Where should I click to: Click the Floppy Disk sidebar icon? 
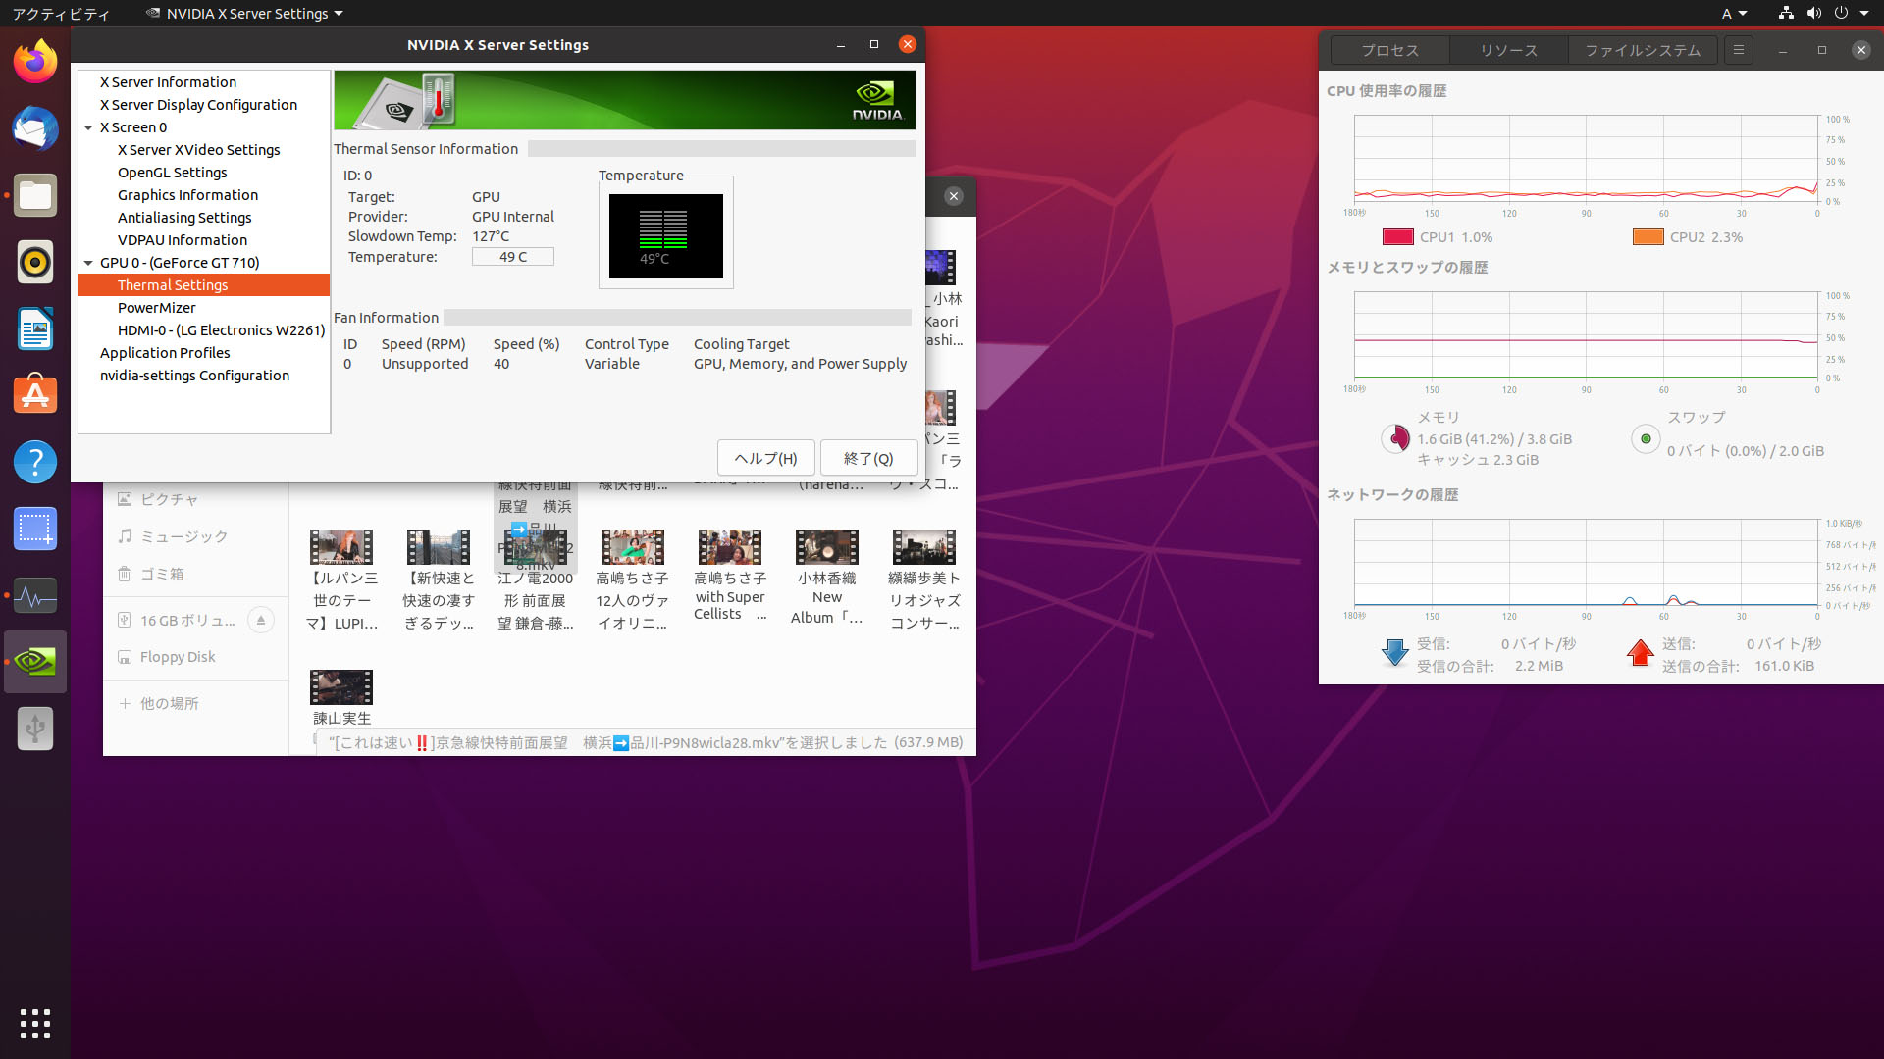tap(125, 657)
